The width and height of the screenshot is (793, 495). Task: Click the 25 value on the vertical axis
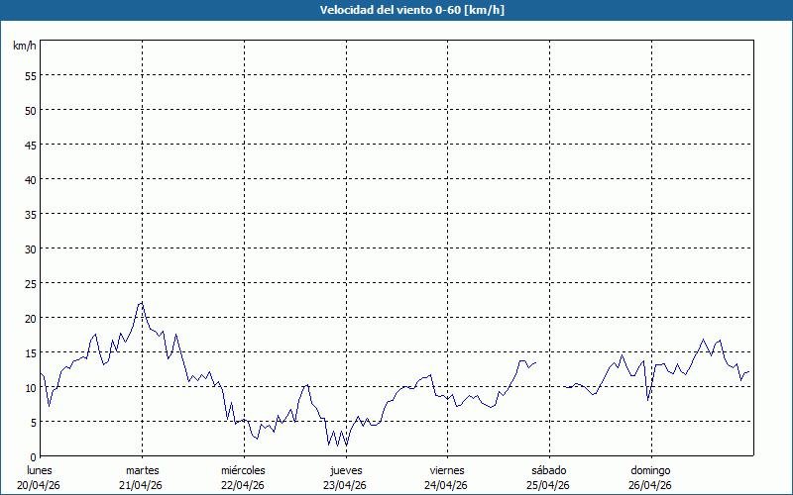click(x=30, y=283)
